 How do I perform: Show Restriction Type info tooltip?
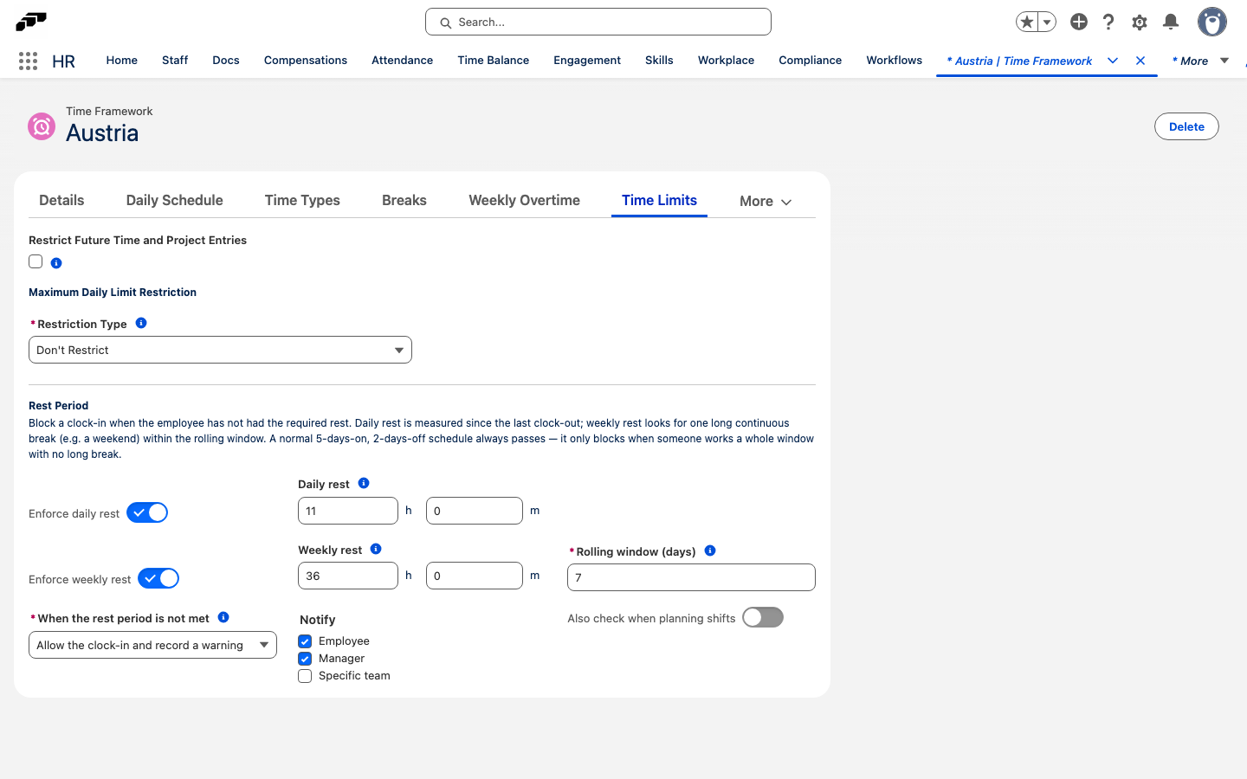pyautogui.click(x=141, y=323)
